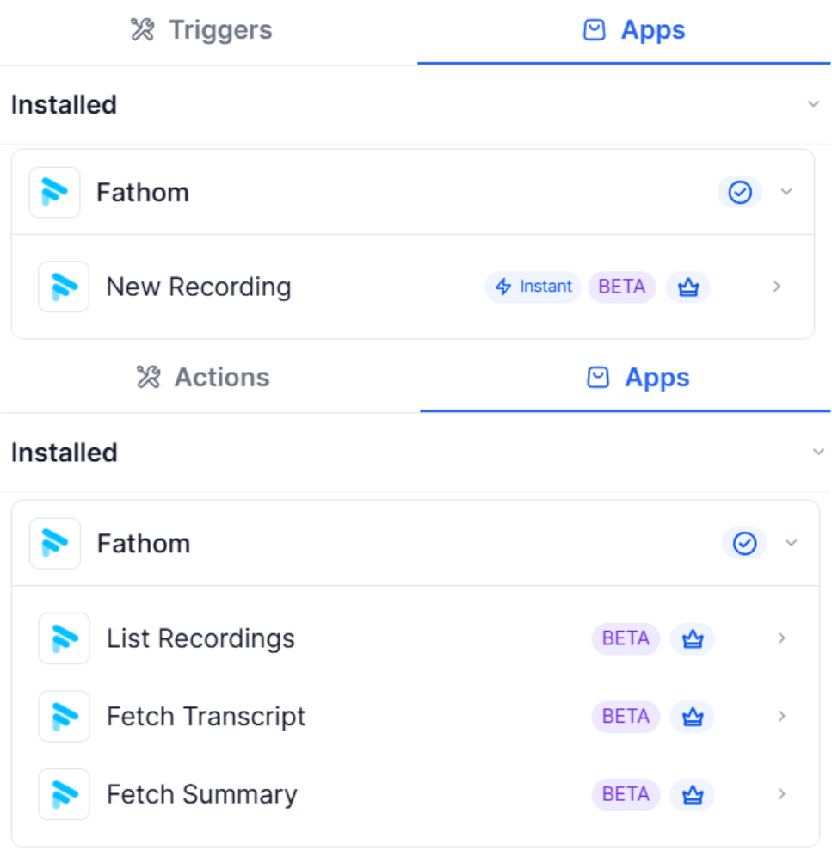Collapse the Installed section under the Actions panel
The image size is (832, 857).
pos(817,453)
